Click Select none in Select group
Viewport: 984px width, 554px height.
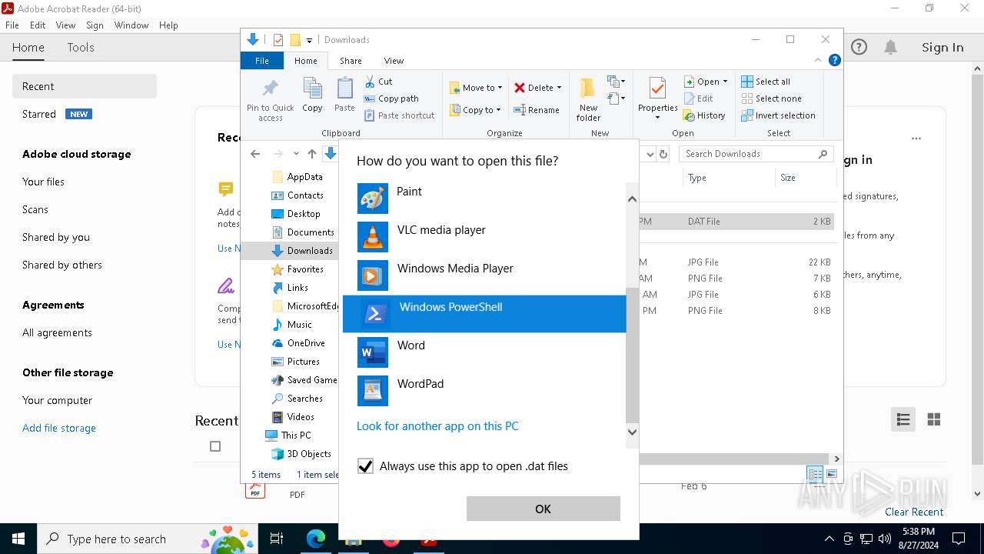click(771, 98)
